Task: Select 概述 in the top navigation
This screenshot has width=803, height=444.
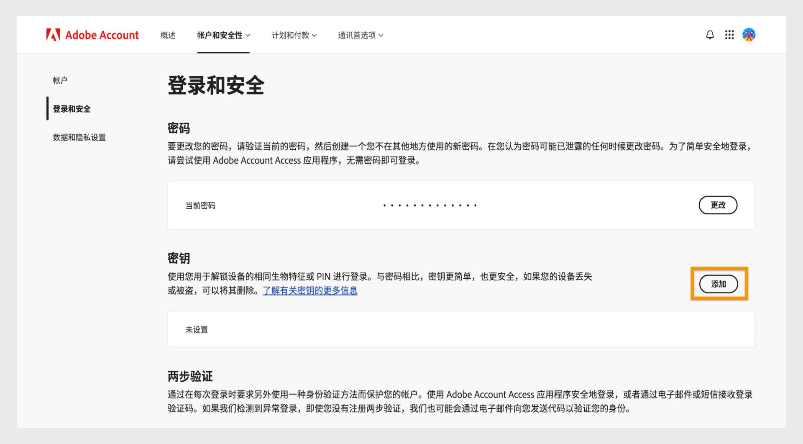Action: click(167, 36)
